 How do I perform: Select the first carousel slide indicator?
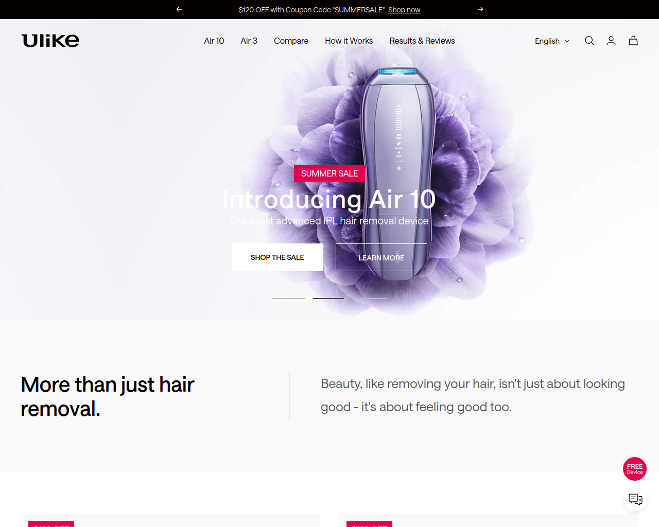pyautogui.click(x=288, y=298)
